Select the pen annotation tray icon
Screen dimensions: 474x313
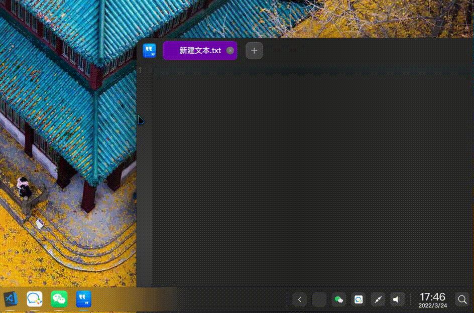pyautogui.click(x=378, y=299)
